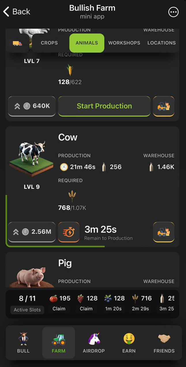Switch to the ANIMALS tab
Viewport: 186px width, 367px height.
pos(87,43)
